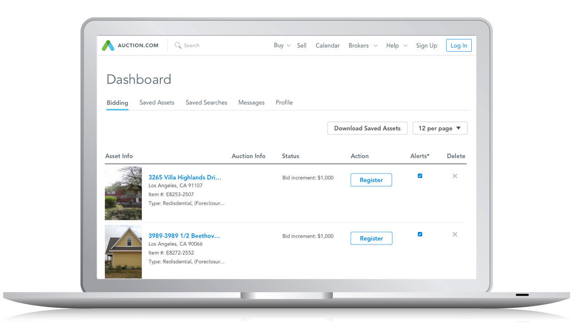Open the Messages tab
The width and height of the screenshot is (573, 329).
251,102
